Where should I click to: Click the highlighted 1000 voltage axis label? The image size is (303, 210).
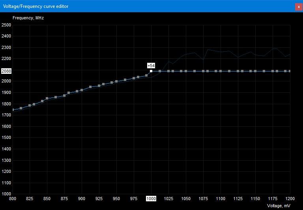[x=151, y=199]
